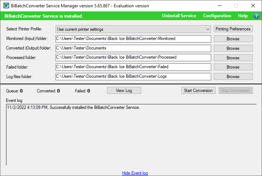Click the Failed folder path field
This screenshot has height=176, width=262.
coord(133,67)
